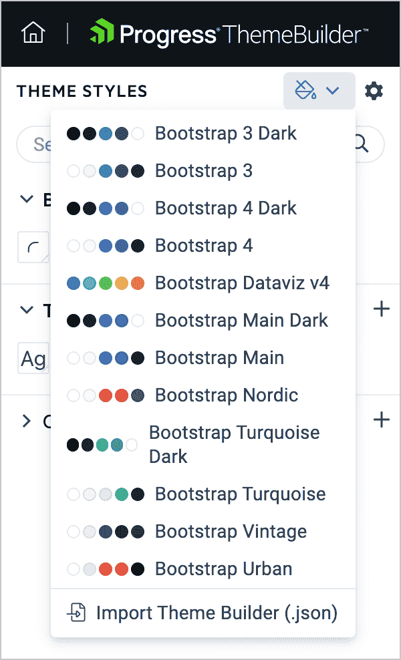Click the paint bucket swatch dropdown button

[319, 90]
